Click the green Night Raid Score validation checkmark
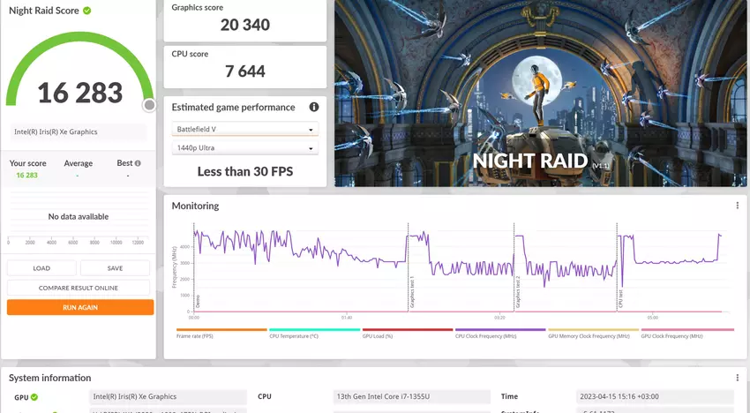Image resolution: width=750 pixels, height=413 pixels. [x=86, y=11]
